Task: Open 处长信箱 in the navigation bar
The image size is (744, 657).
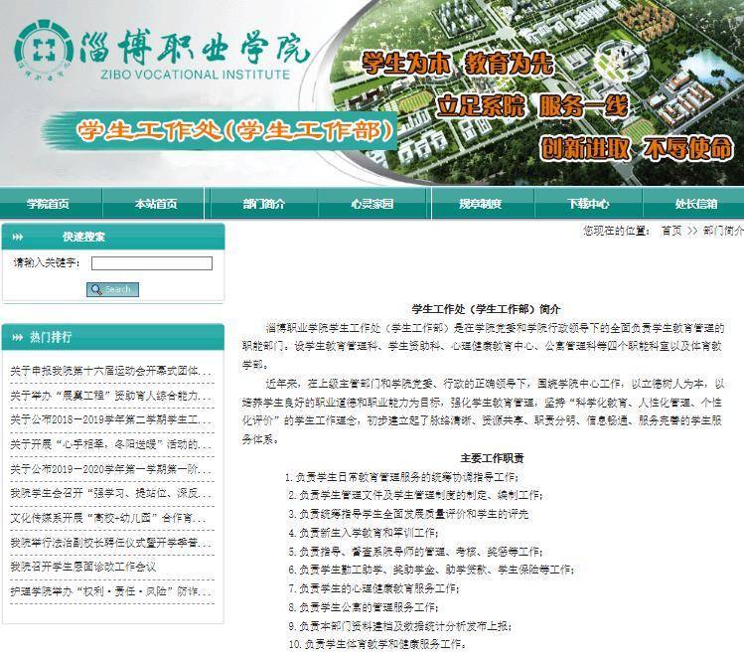Action: point(695,204)
